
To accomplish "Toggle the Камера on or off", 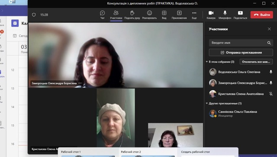I will click(x=211, y=15).
